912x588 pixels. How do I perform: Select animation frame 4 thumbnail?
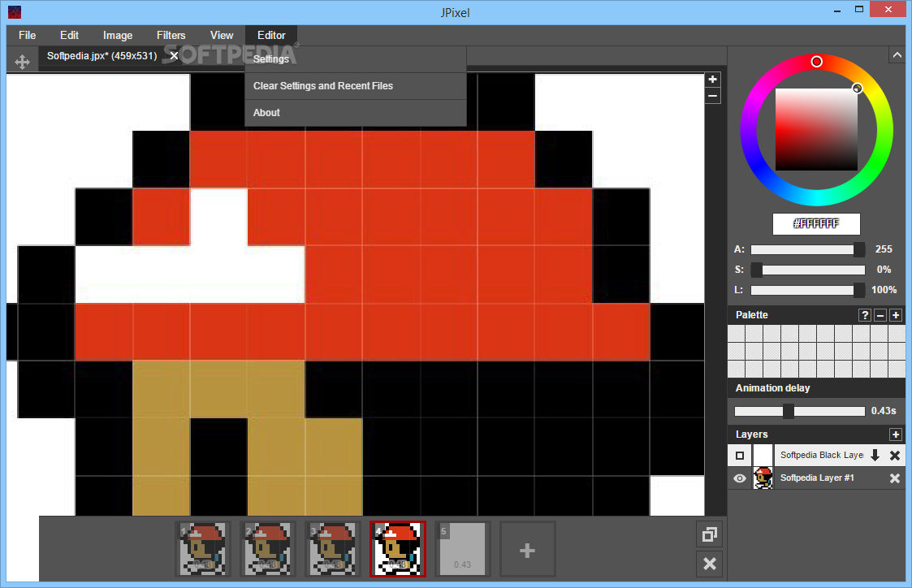click(x=398, y=550)
